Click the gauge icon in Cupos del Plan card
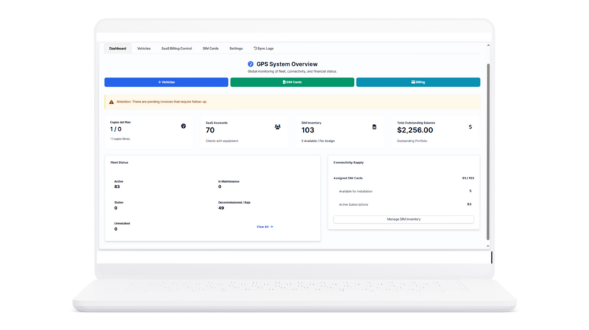Screen dimensions: 589x330 click(184, 127)
